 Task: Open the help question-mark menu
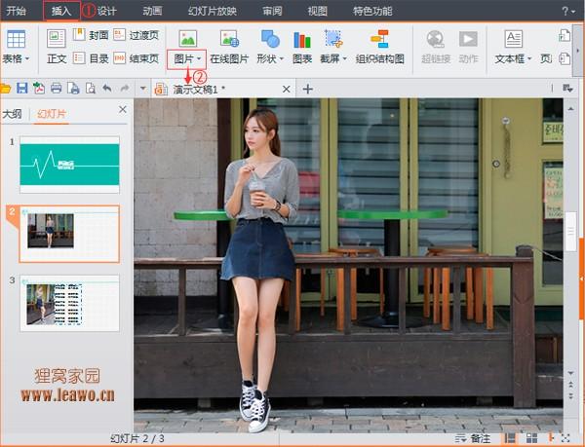click(x=568, y=11)
